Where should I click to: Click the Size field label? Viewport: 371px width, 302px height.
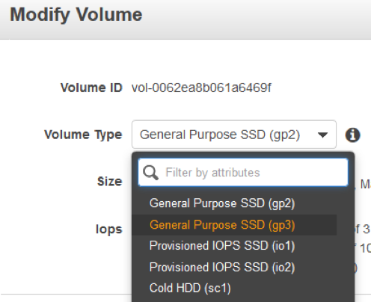110,182
